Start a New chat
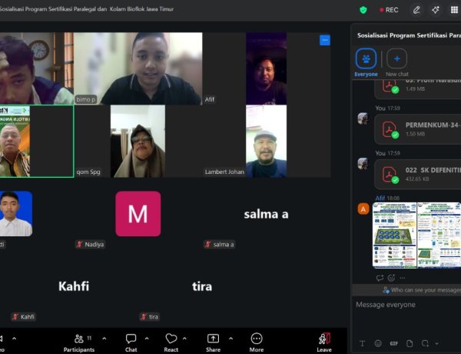 click(397, 62)
